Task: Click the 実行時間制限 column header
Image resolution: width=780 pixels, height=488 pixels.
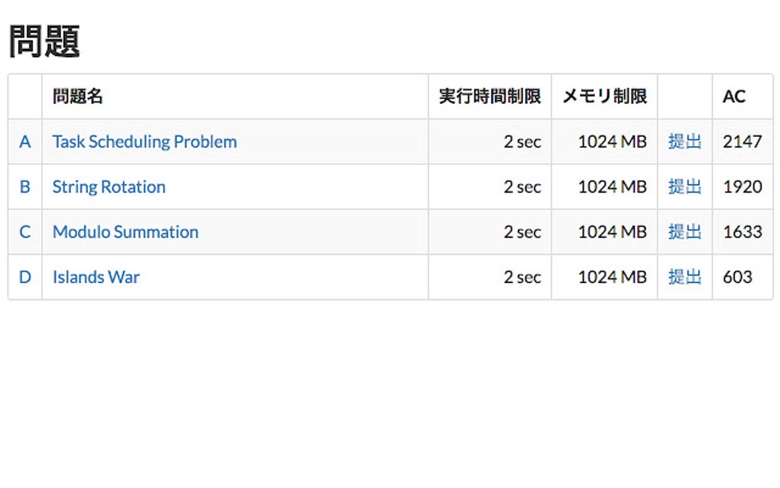Action: point(489,96)
